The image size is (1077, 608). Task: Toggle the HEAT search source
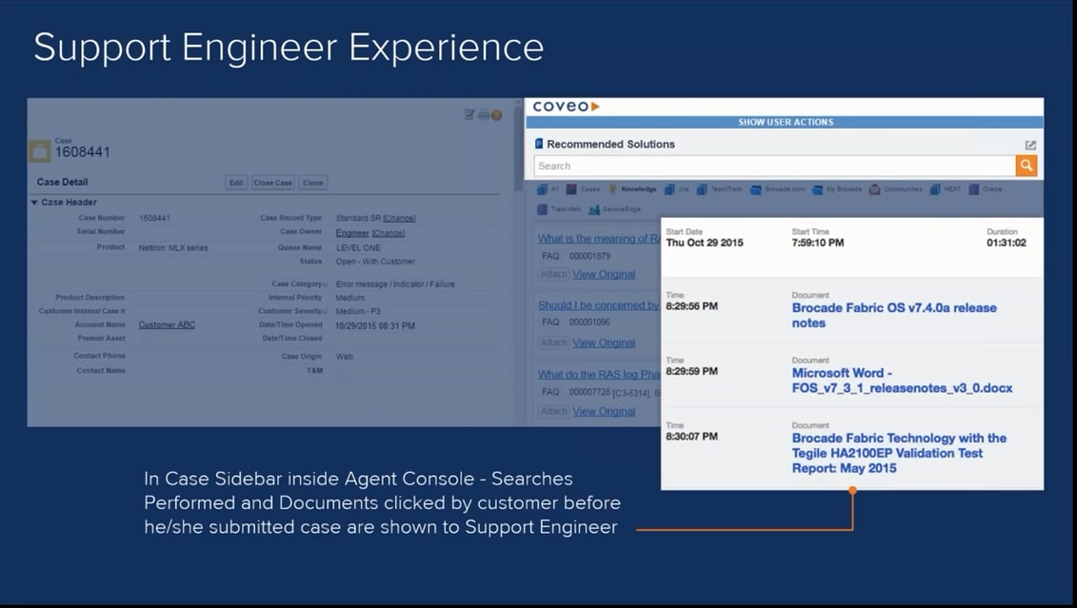coord(936,189)
